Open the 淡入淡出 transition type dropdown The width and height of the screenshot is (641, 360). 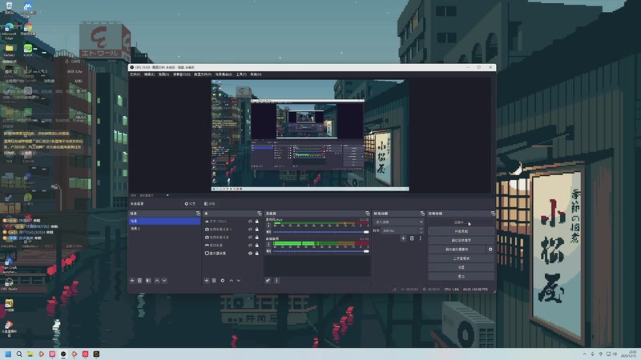[398, 222]
